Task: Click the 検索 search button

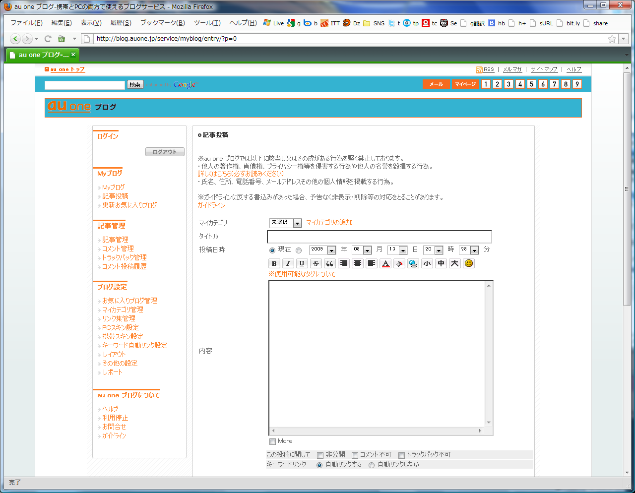Action: point(135,85)
